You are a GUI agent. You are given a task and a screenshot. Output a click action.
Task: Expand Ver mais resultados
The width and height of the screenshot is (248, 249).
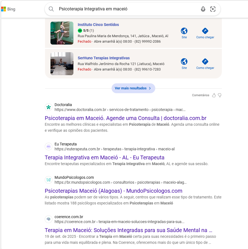point(133,88)
